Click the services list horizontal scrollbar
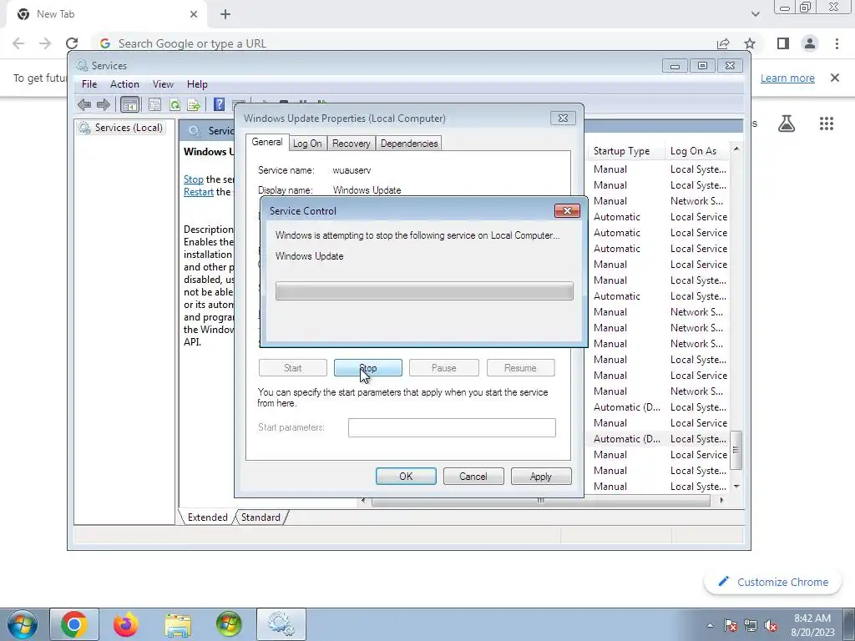855x641 pixels. point(540,501)
